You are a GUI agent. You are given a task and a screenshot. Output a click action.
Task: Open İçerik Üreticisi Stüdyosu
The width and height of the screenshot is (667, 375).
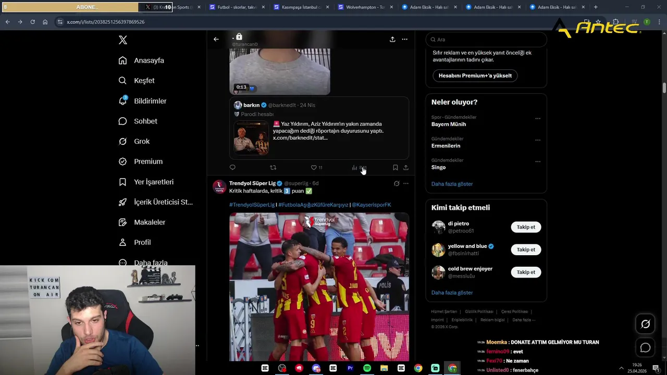[155, 202]
